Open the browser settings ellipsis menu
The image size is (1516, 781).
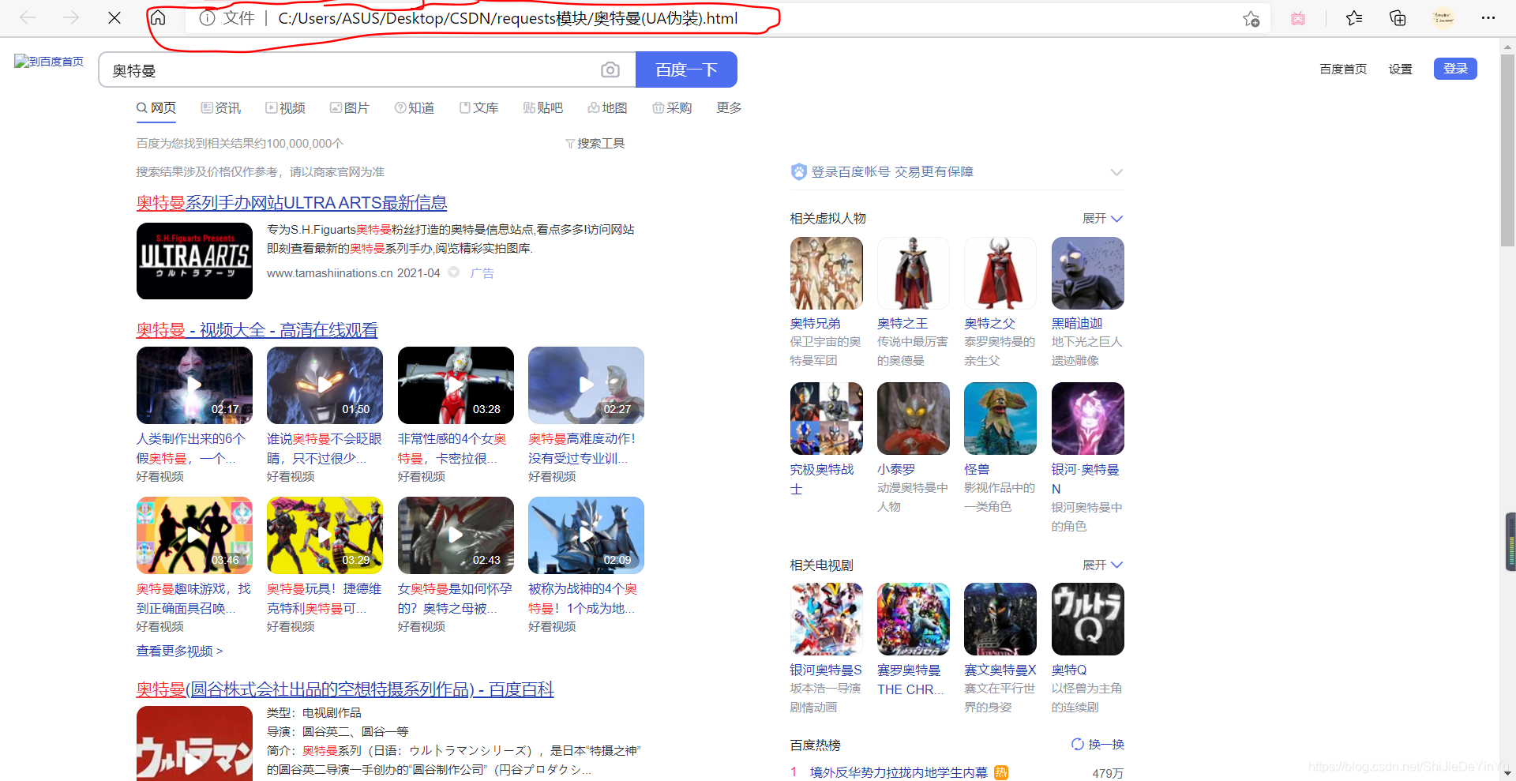click(x=1488, y=18)
